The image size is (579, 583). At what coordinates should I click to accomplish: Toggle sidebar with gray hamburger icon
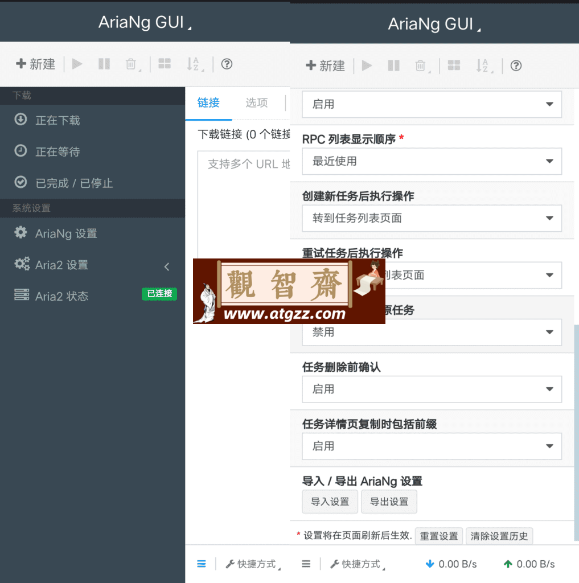click(306, 564)
